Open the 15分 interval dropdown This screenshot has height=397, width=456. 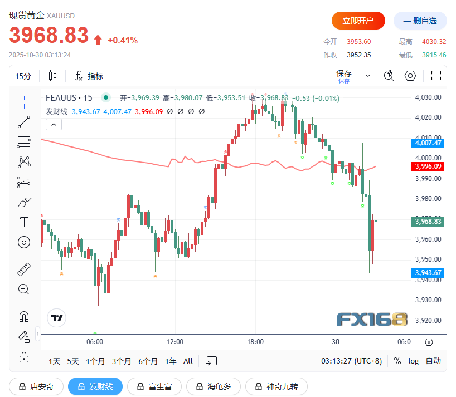pos(23,76)
